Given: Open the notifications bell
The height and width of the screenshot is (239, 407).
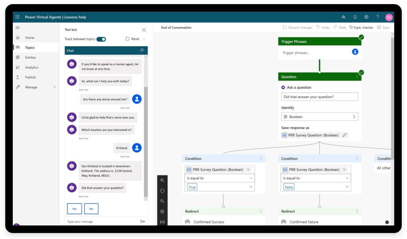Looking at the screenshot, I should (x=355, y=17).
